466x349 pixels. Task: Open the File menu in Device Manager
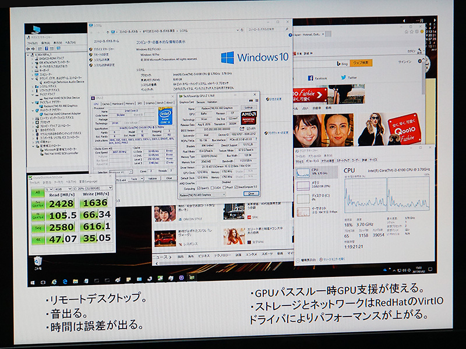[x=32, y=43]
